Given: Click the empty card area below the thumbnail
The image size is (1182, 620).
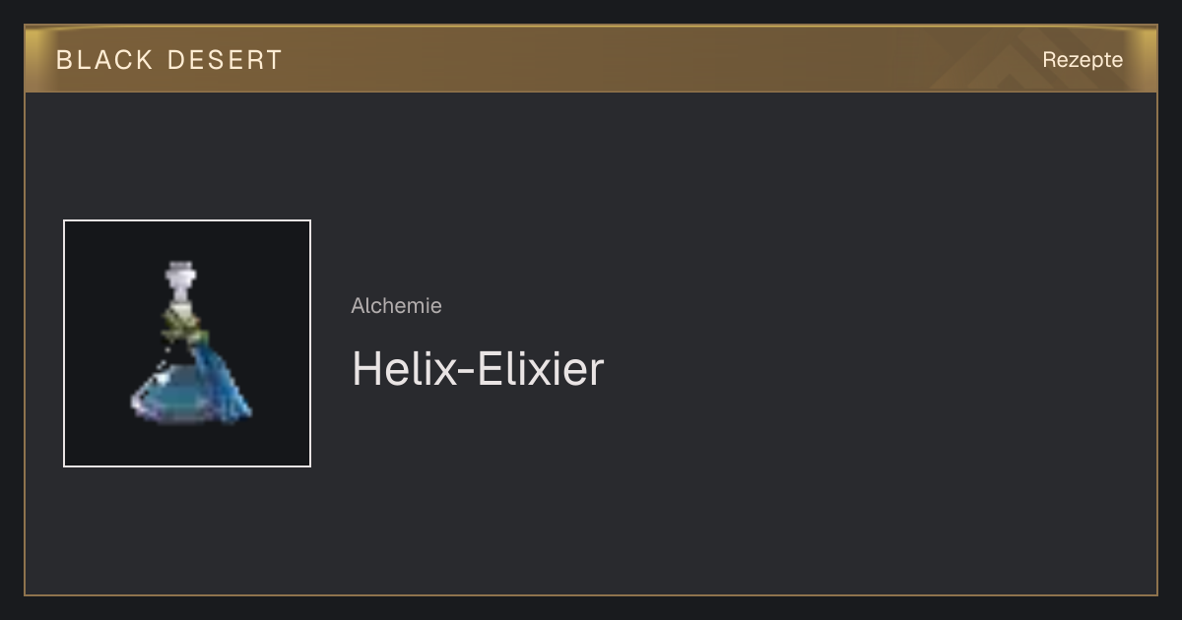Looking at the screenshot, I should pyautogui.click(x=187, y=531).
